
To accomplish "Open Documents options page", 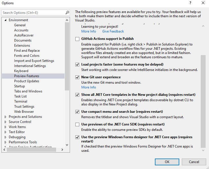I will pos(23,40).
